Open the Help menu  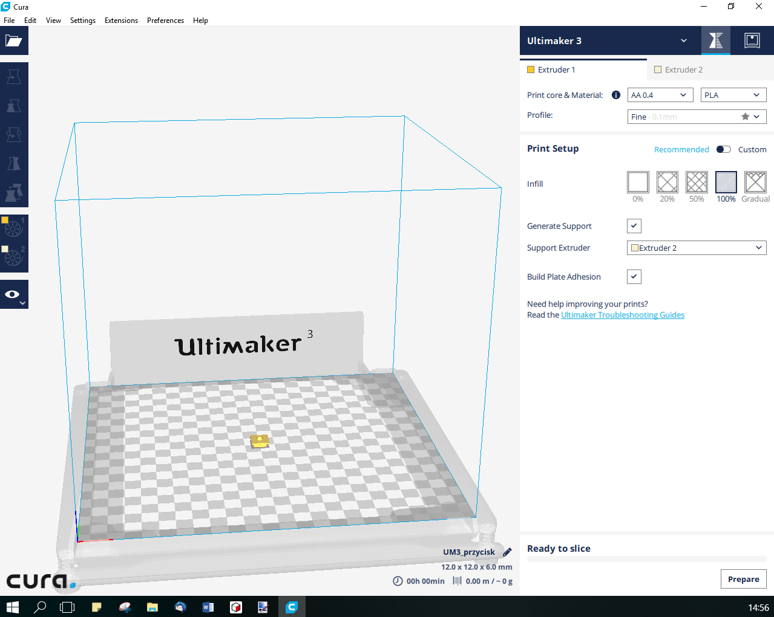(200, 20)
